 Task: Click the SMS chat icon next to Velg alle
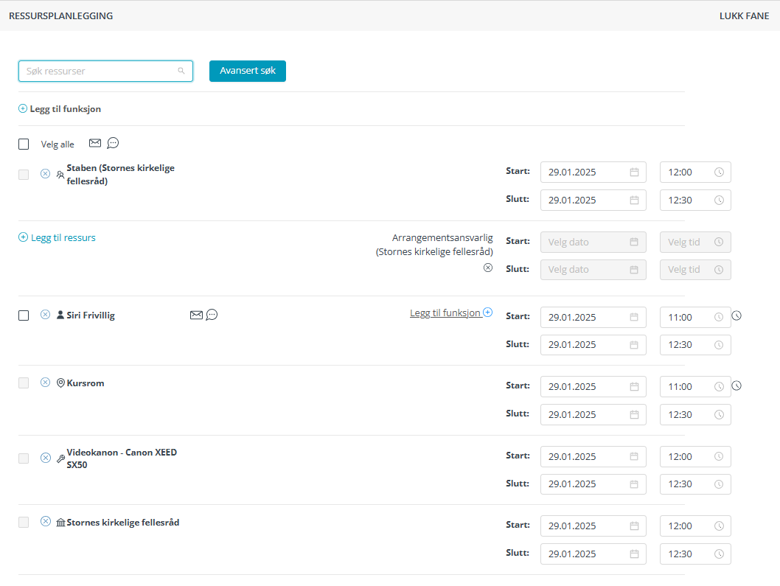(x=113, y=143)
